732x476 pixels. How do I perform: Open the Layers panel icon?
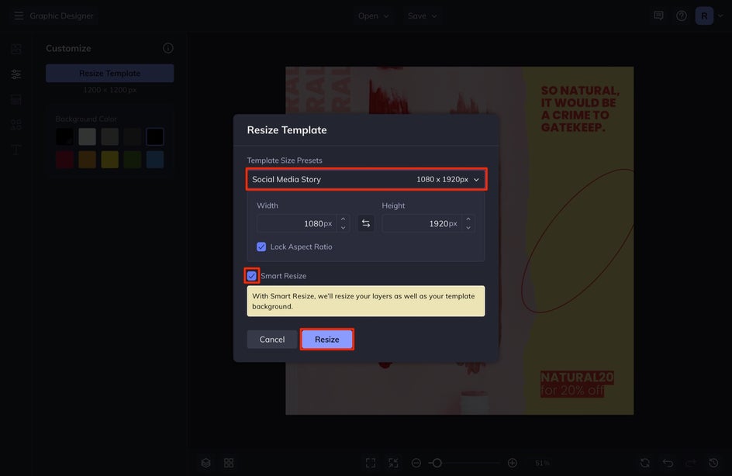206,463
